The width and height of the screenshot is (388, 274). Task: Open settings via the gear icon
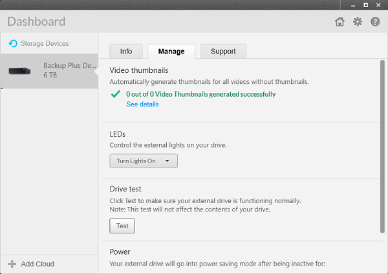pyautogui.click(x=358, y=22)
